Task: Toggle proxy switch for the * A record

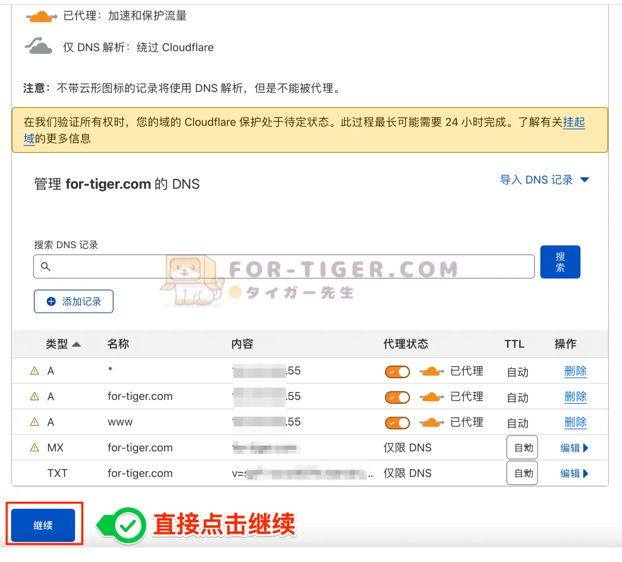Action: coord(397,372)
